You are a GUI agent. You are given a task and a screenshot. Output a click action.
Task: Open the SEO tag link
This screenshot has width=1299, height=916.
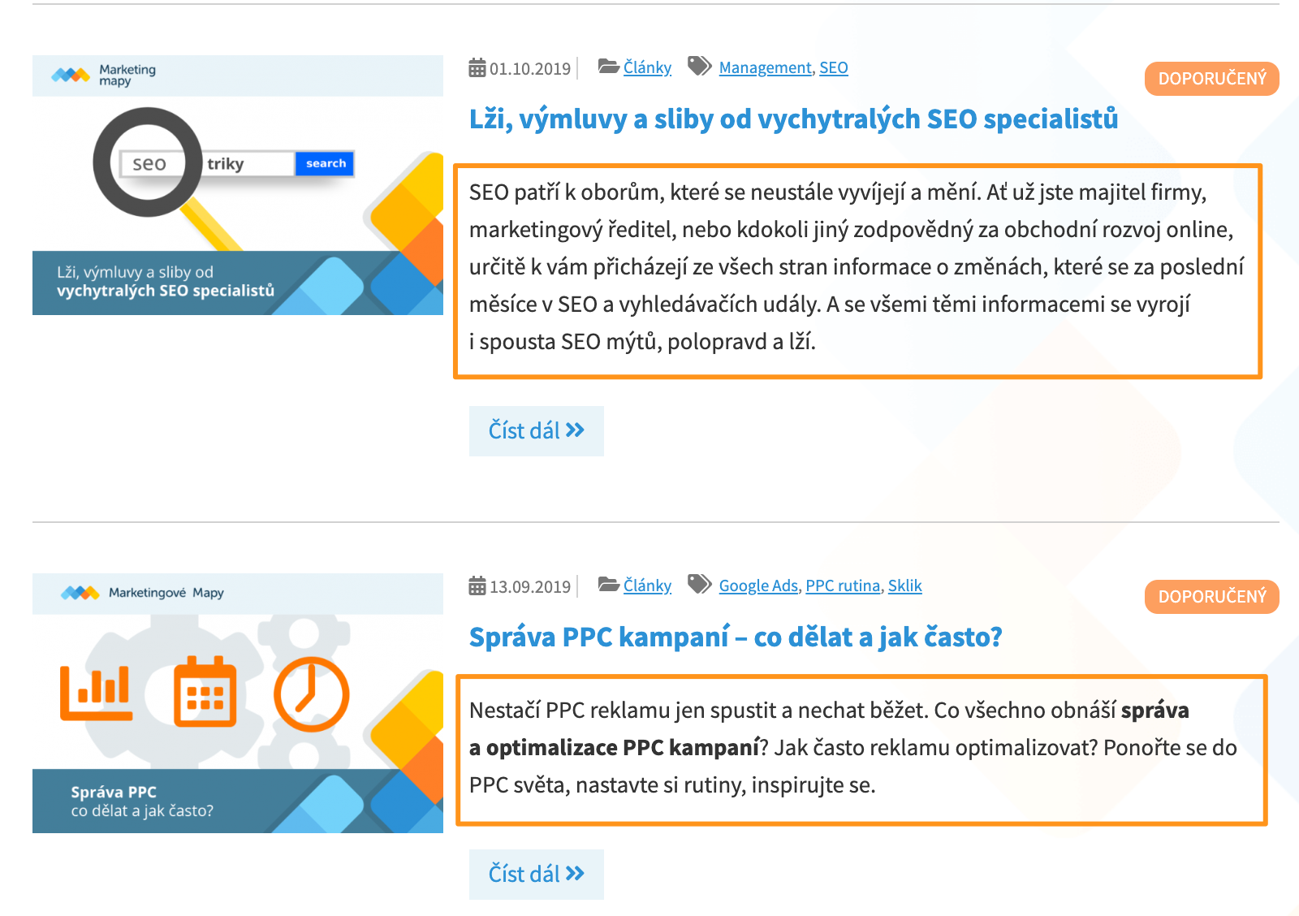coord(833,67)
